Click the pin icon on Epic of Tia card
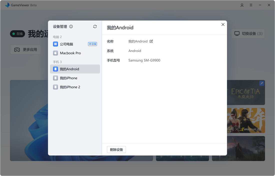 [262, 83]
